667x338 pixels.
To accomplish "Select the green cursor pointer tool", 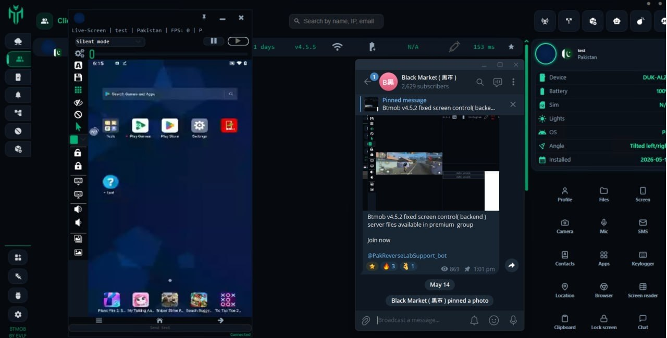I will [x=78, y=126].
